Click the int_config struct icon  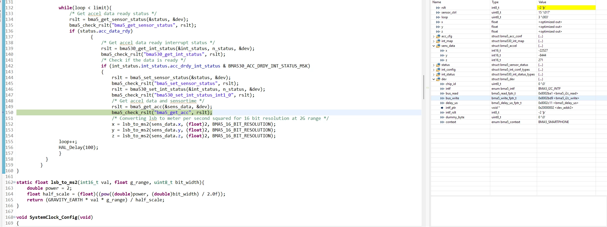click(438, 70)
